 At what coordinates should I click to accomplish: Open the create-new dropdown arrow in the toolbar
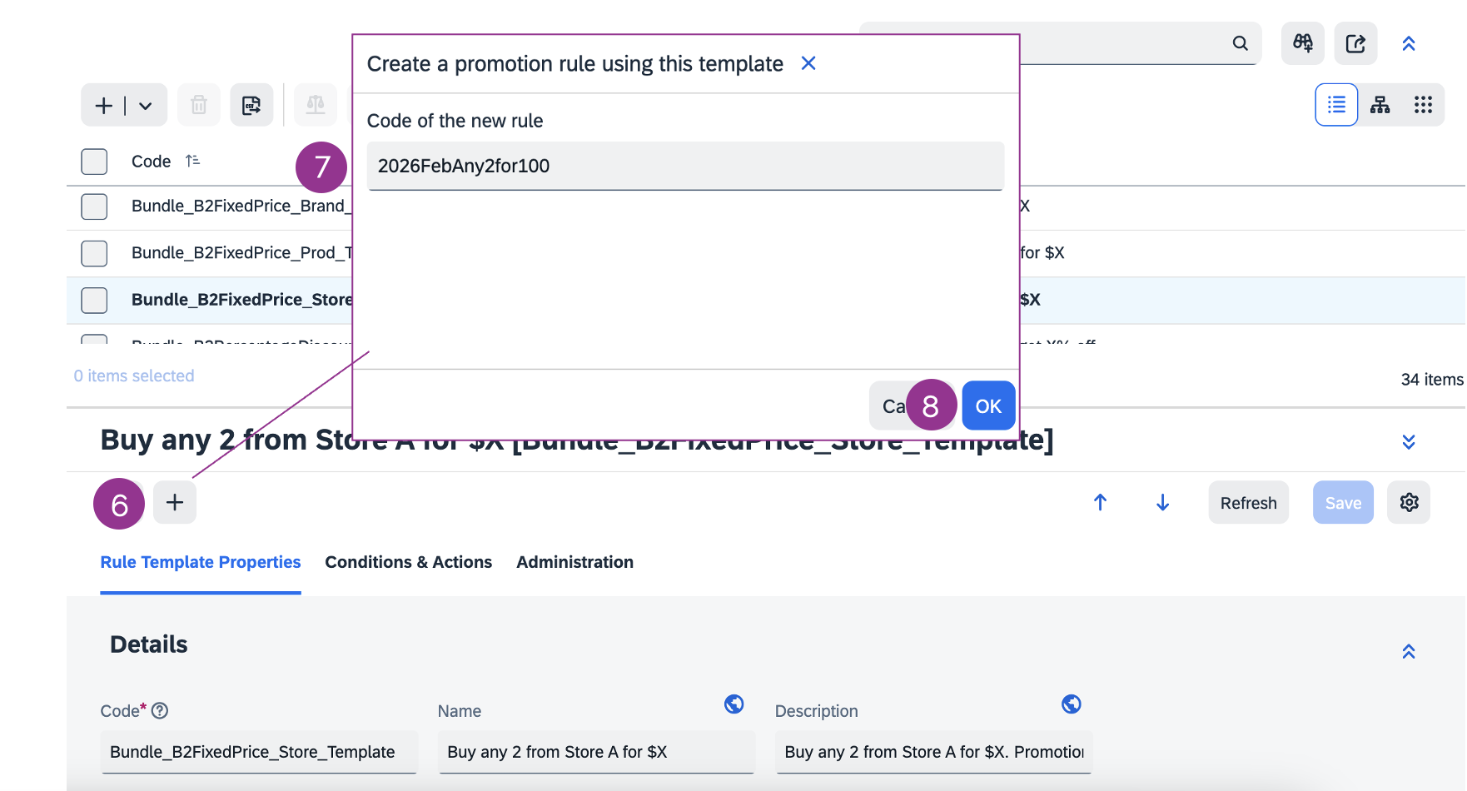tap(146, 106)
